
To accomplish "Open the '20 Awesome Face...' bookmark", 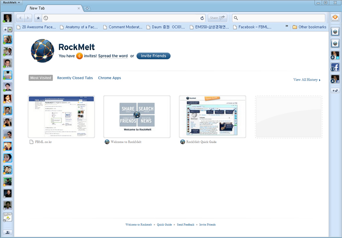I will coord(36,27).
